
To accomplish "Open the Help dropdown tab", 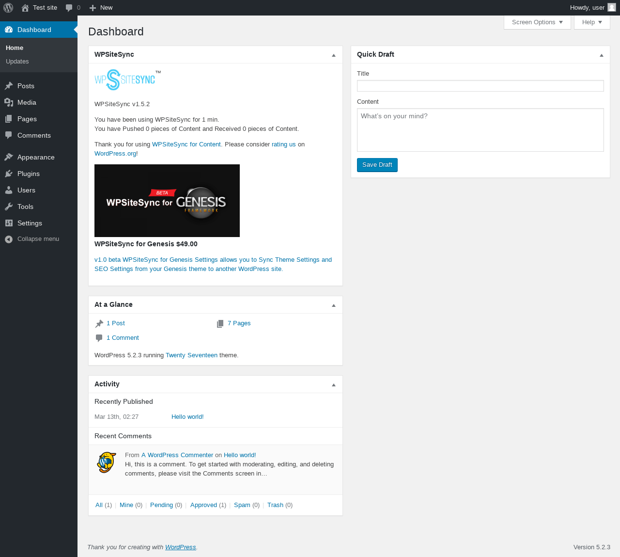I will (x=592, y=22).
